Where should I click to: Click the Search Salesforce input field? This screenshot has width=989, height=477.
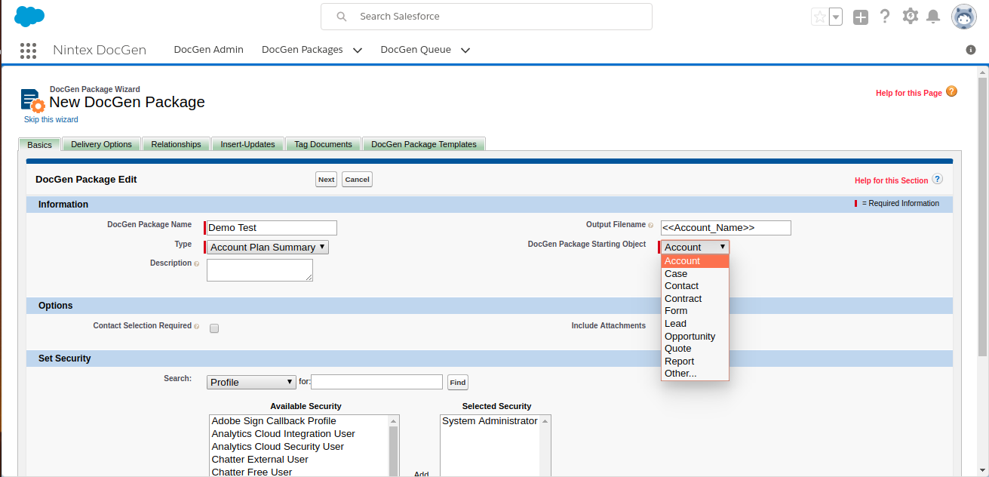(498, 17)
